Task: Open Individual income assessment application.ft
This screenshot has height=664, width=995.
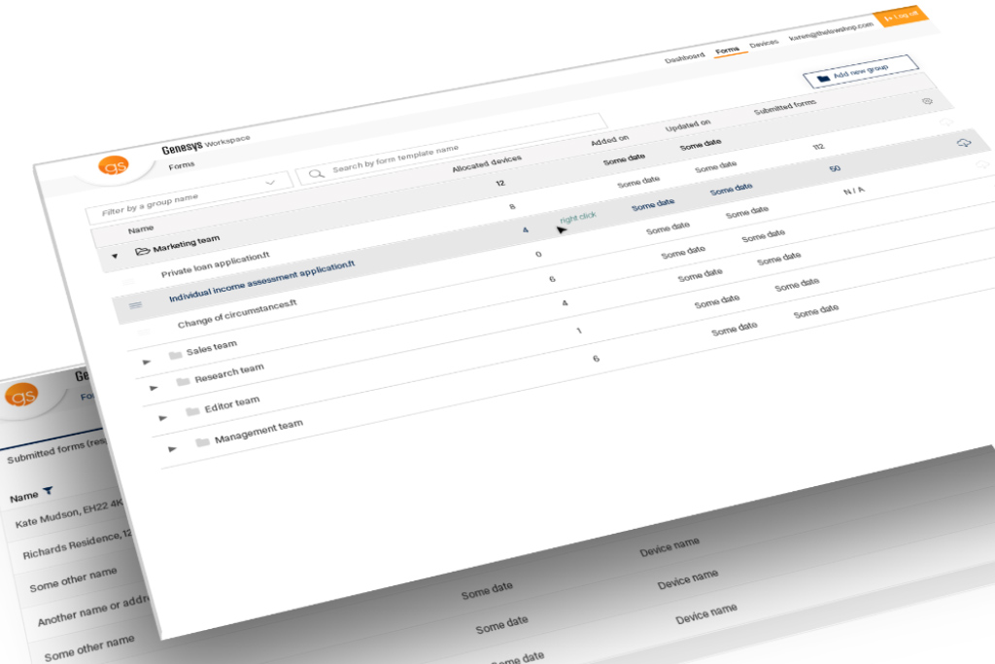Action: [261, 281]
